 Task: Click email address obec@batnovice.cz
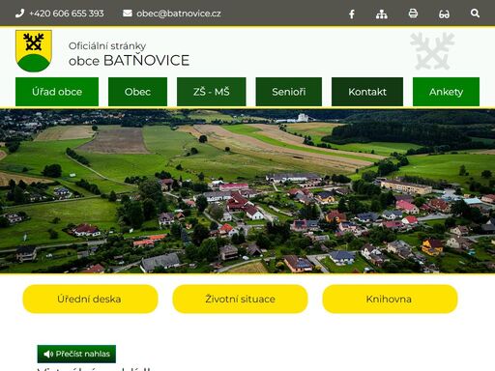click(x=179, y=14)
